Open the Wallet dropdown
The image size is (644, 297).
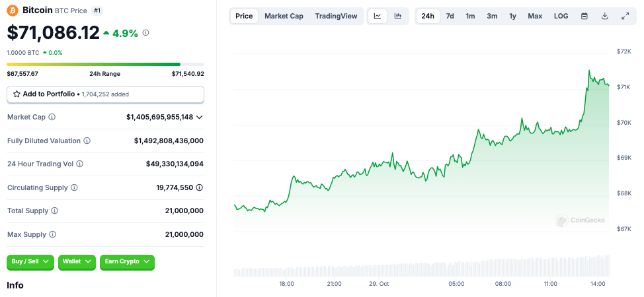[x=77, y=262]
